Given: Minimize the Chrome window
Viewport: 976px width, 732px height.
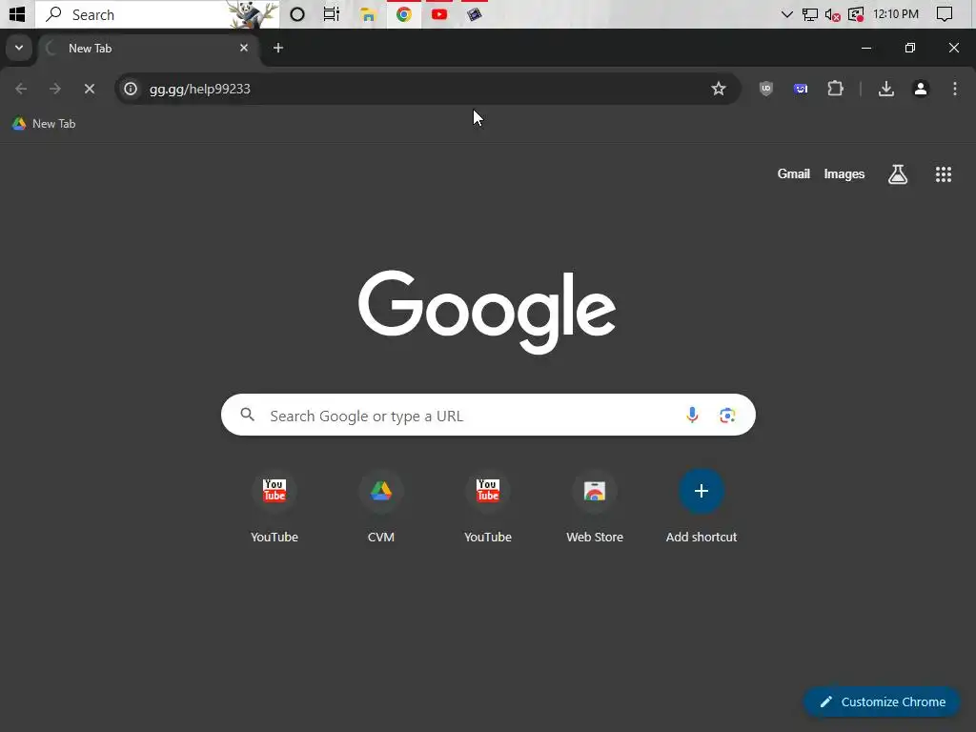Looking at the screenshot, I should coord(865,48).
